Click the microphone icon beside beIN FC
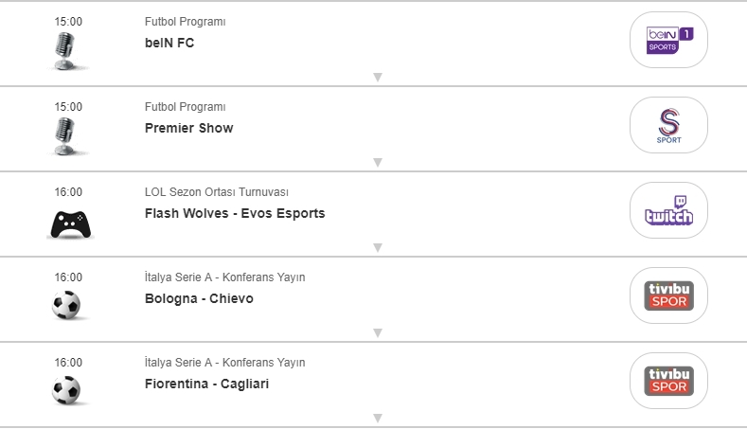Viewport: 747px width, 429px height. click(66, 49)
